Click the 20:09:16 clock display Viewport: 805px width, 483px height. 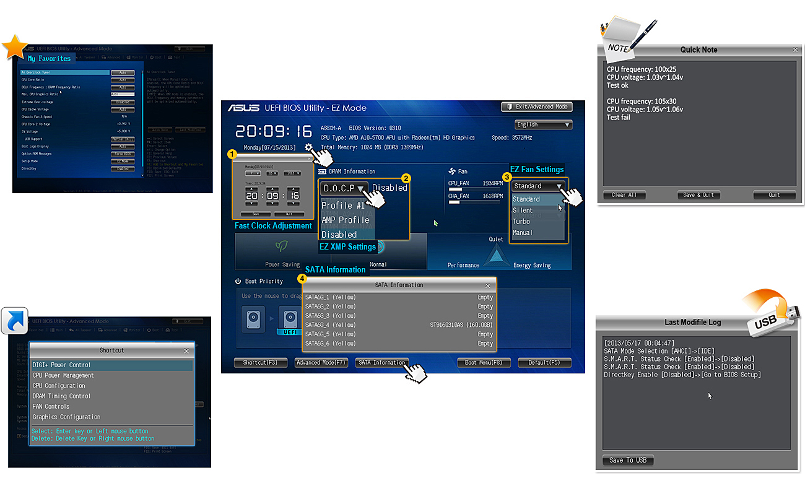273,131
